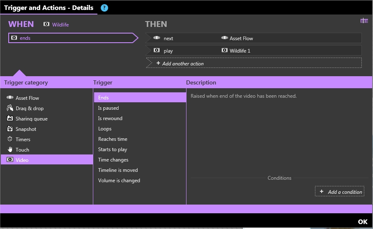This screenshot has height=229, width=373.
Task: Choose the 'Is paused' trigger
Action: [x=109, y=108]
